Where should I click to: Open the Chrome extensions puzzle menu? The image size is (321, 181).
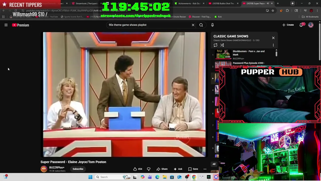(287, 11)
